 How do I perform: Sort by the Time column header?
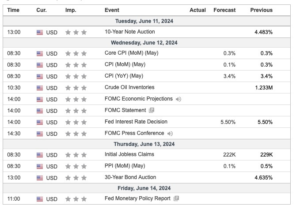point(13,10)
